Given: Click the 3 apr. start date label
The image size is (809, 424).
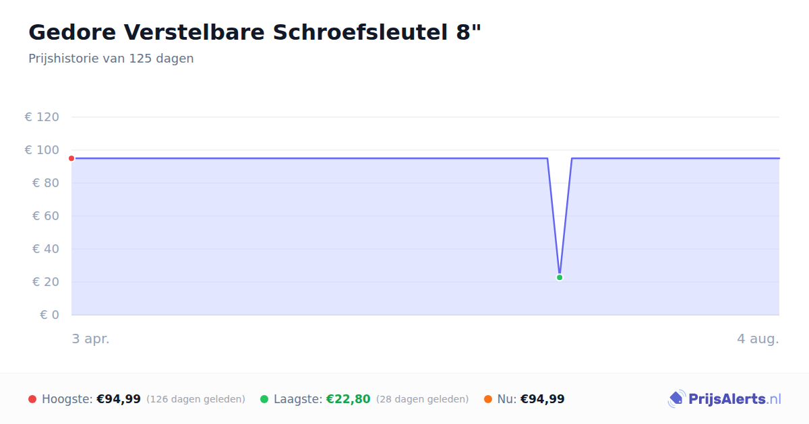Looking at the screenshot, I should coord(91,339).
